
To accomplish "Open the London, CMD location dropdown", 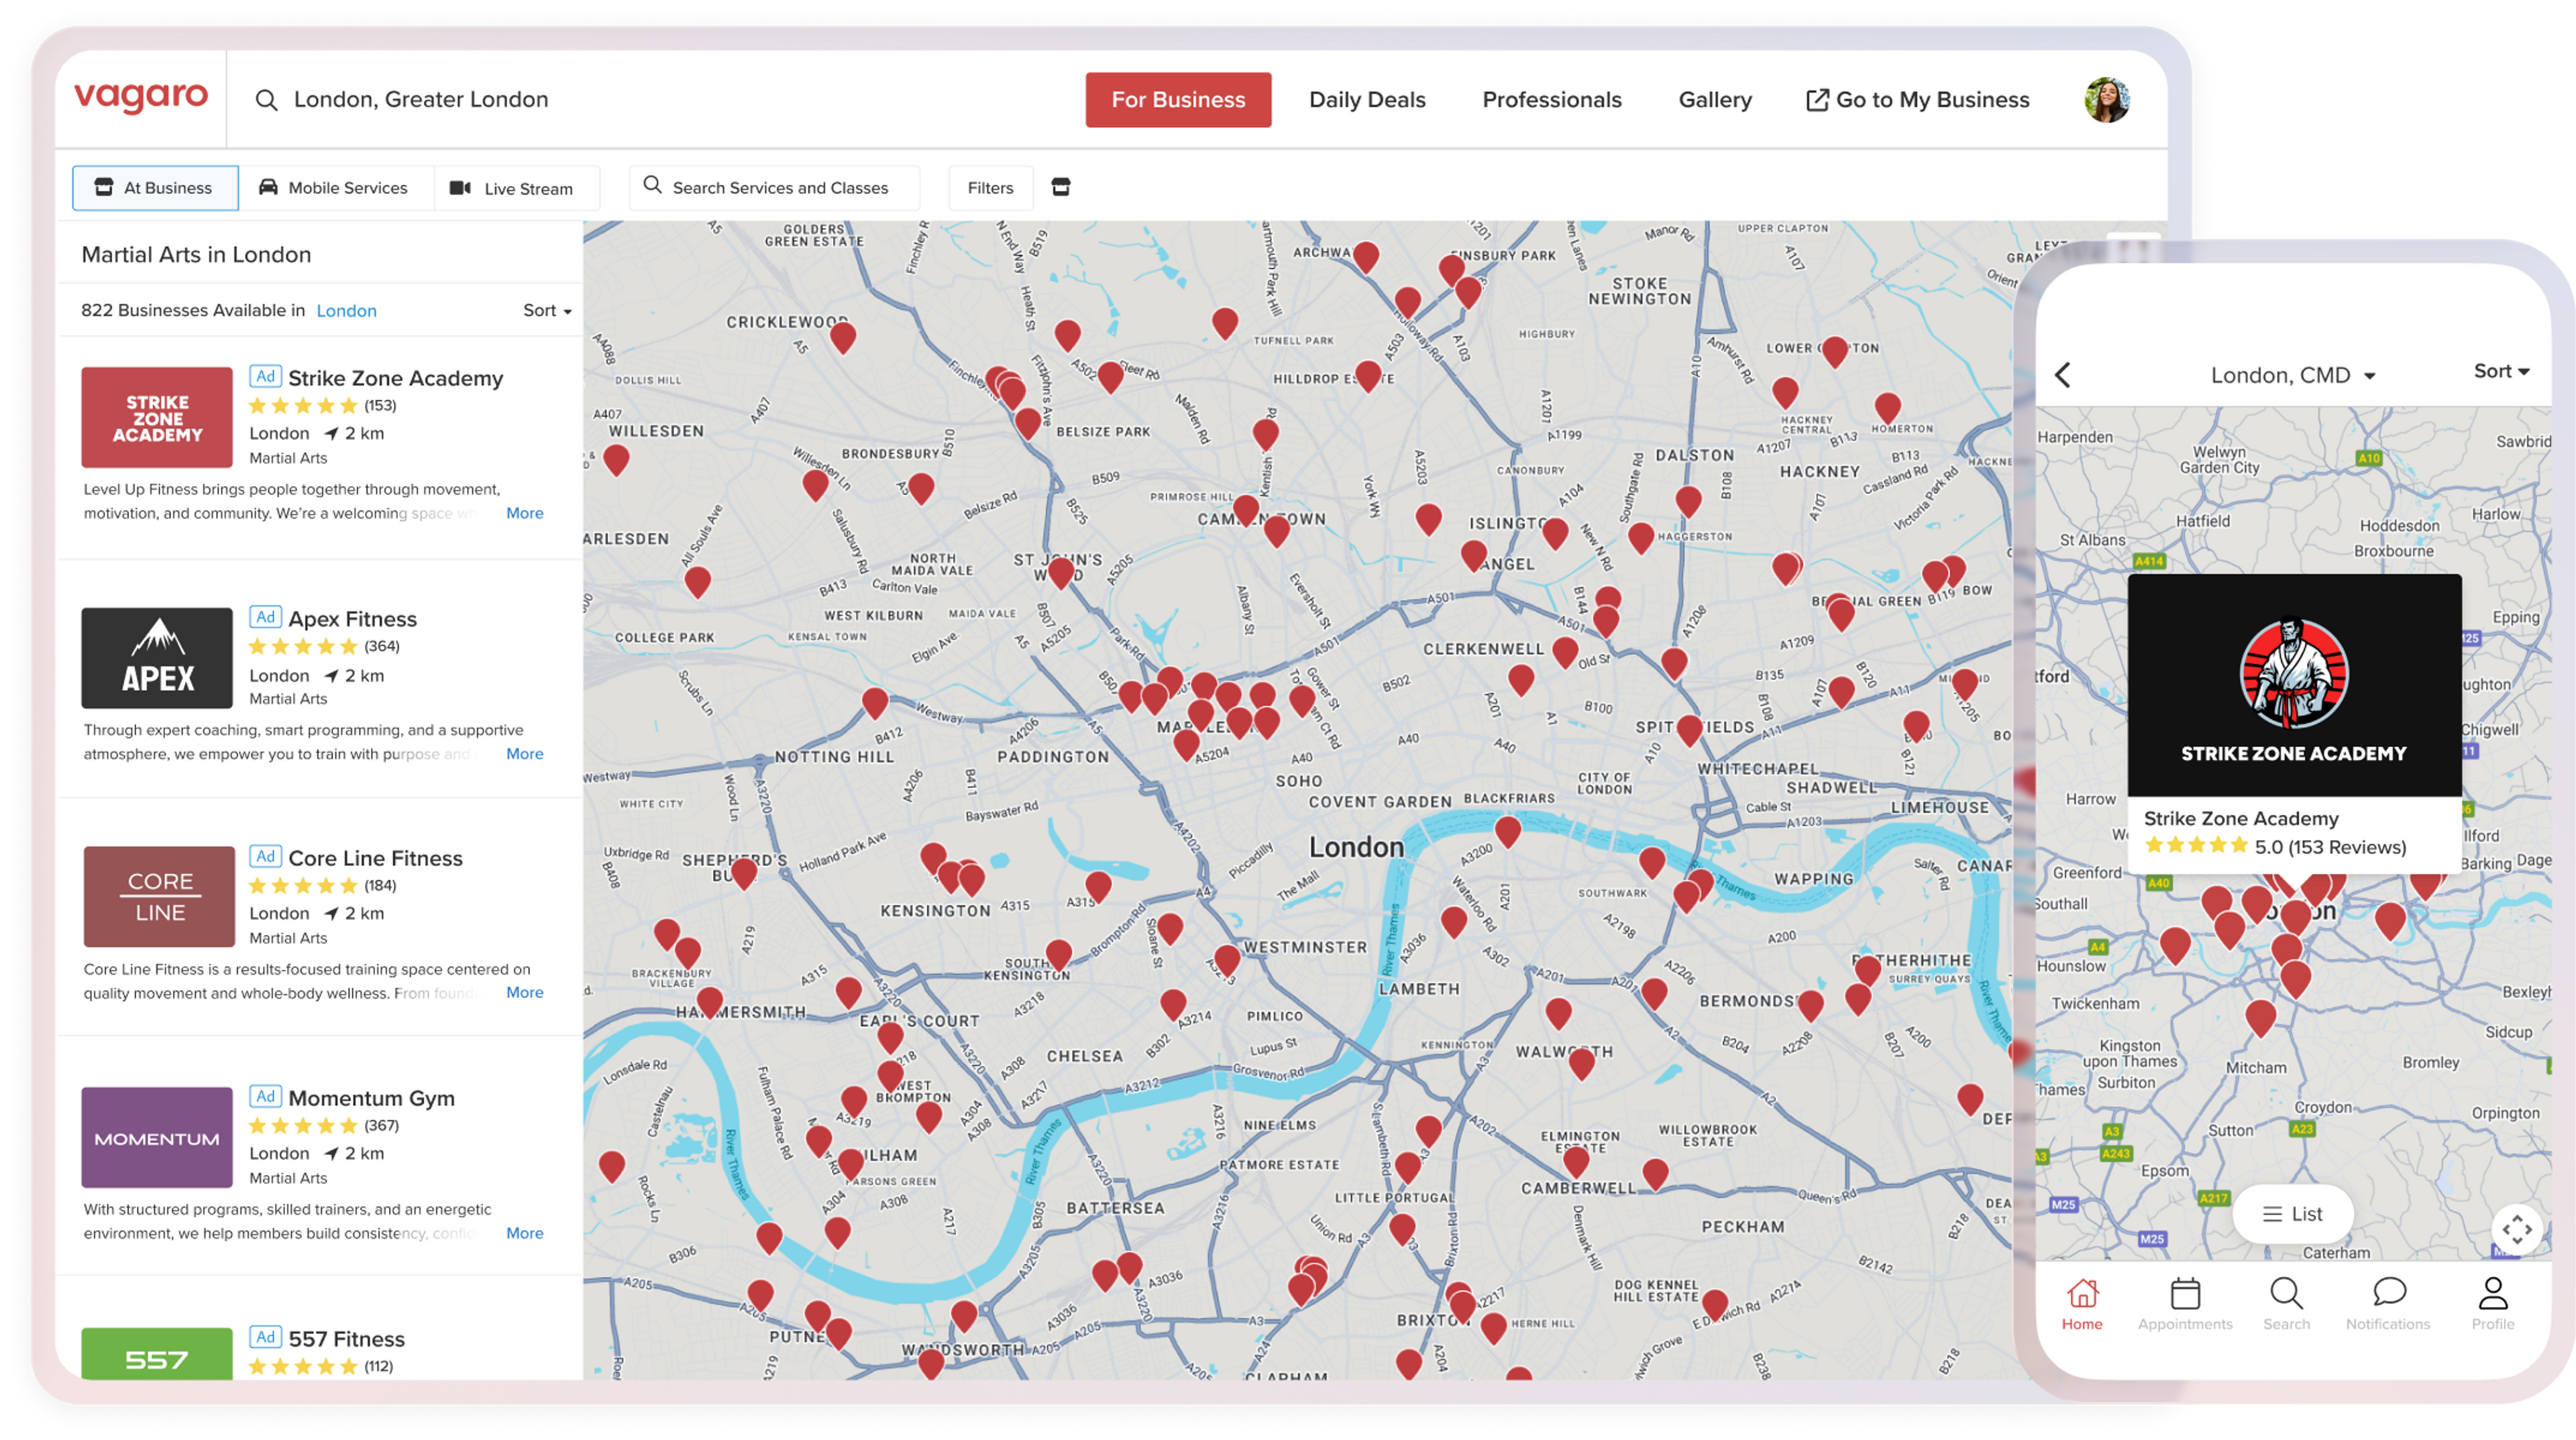I will 2292,376.
